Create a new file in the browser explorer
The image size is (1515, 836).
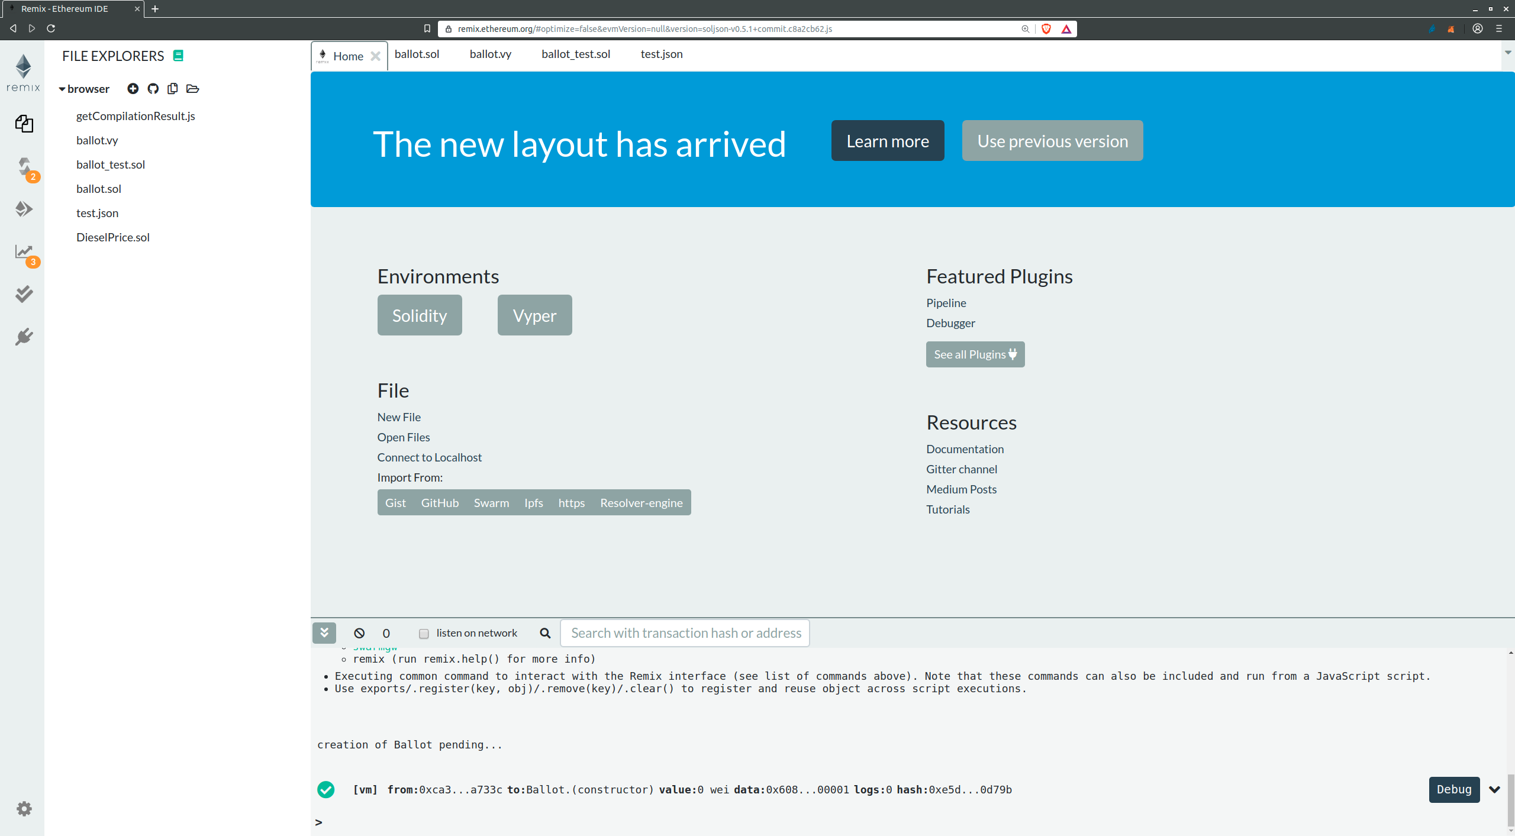(x=133, y=88)
